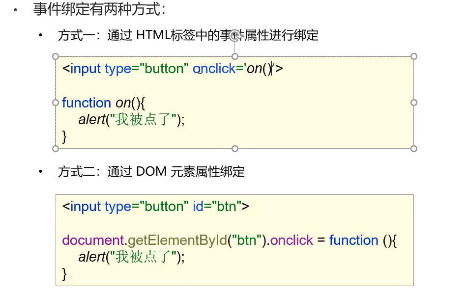467x292 pixels.
Task: Click the rotation handle above the selected text box
Action: point(235,35)
